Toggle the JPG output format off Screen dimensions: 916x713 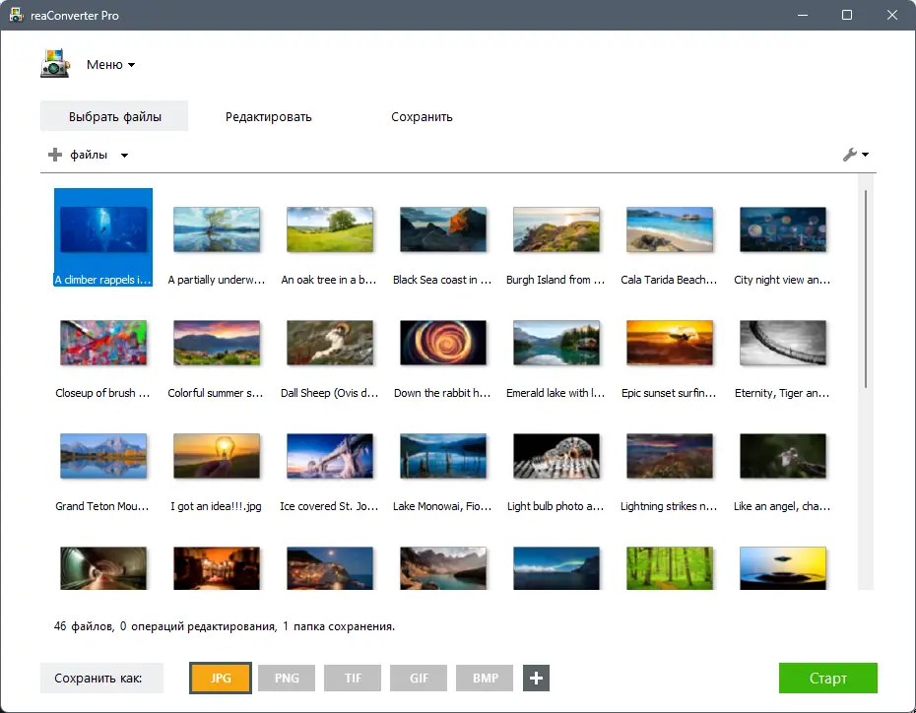(x=220, y=678)
